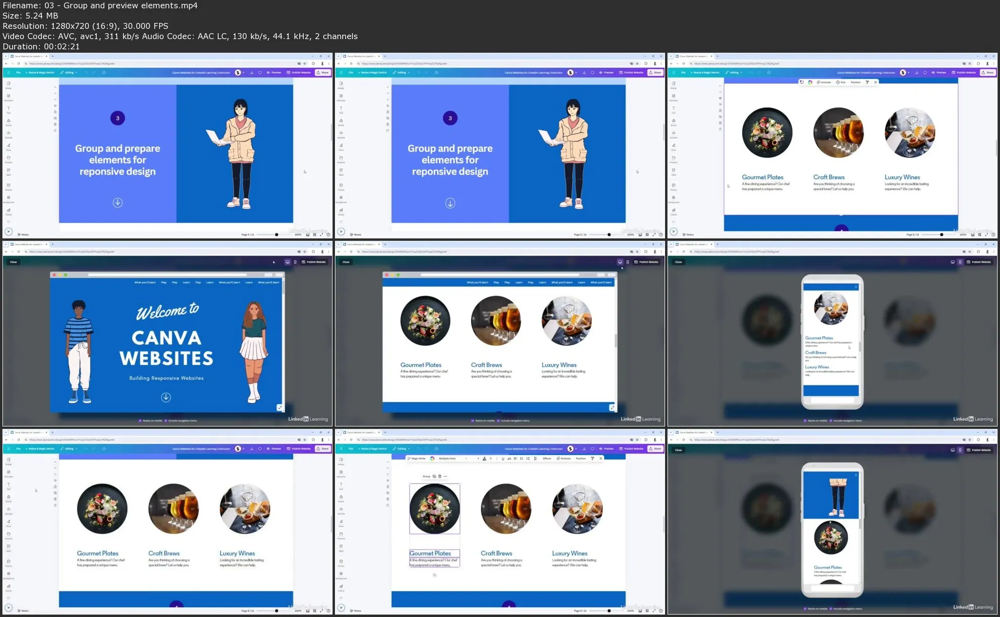Screen dimensions: 1000x617
Task: In the eighth frame, click the Group button
Action: click(426, 476)
